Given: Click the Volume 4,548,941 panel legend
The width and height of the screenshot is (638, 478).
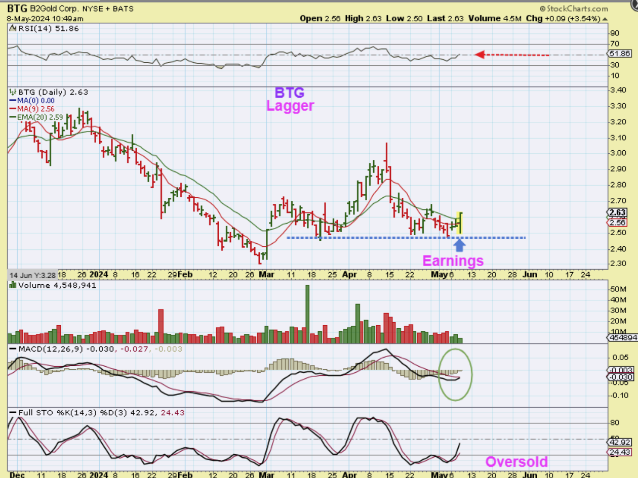Looking at the screenshot, I should point(54,285).
